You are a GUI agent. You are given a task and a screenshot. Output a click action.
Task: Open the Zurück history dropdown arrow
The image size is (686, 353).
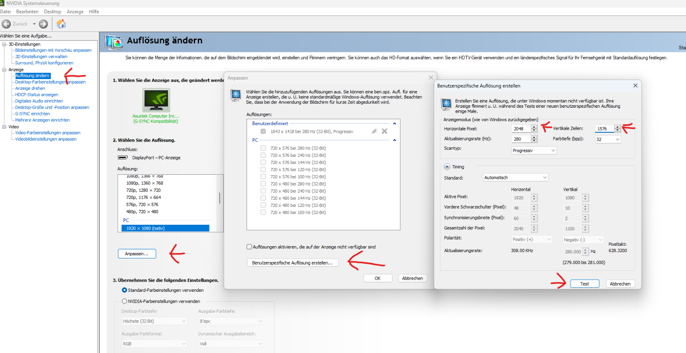(34, 24)
